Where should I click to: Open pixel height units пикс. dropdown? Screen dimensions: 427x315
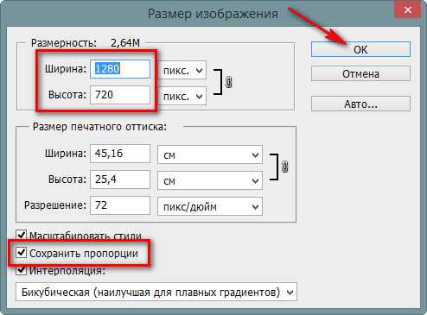[182, 96]
